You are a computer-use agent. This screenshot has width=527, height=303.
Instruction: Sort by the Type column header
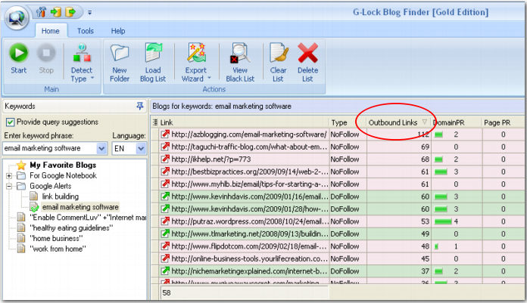coord(348,122)
